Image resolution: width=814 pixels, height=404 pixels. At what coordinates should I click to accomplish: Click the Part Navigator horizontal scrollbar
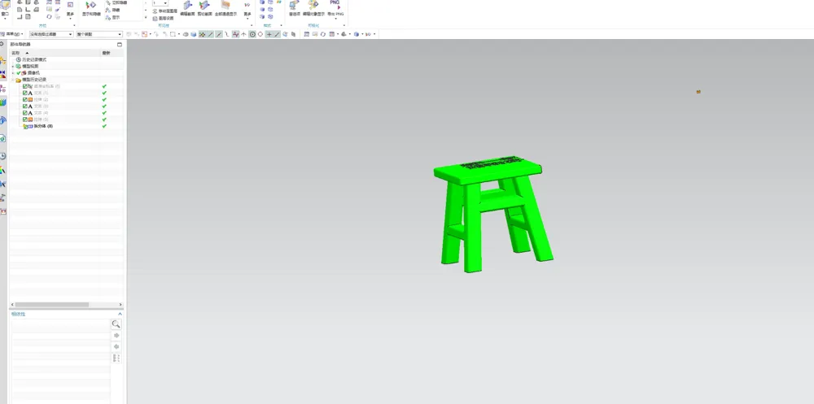[52, 305]
